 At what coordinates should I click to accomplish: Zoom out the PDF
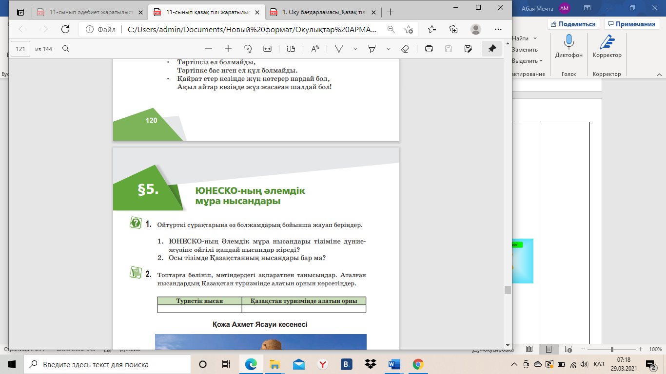point(209,49)
